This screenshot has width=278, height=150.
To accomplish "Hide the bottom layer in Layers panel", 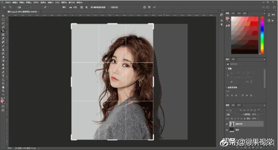I will pyautogui.click(x=227, y=130).
